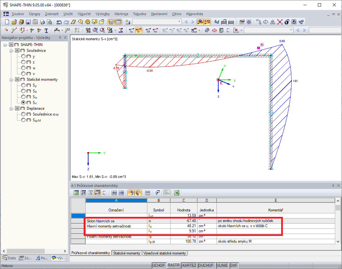Click the binoculars search icon
Screen dimensions: 342x269
[217, 22]
